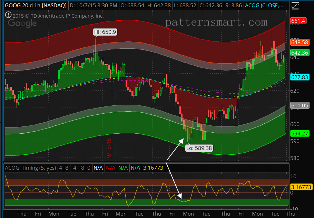Click the Google watermark logo
Image resolution: width=314 pixels, height=218 pixels.
[x=22, y=23]
